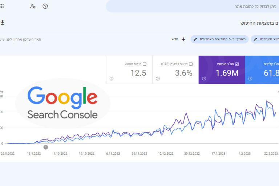
Task: Enable the CTR 3.6% checkbox
Action: (x=191, y=64)
